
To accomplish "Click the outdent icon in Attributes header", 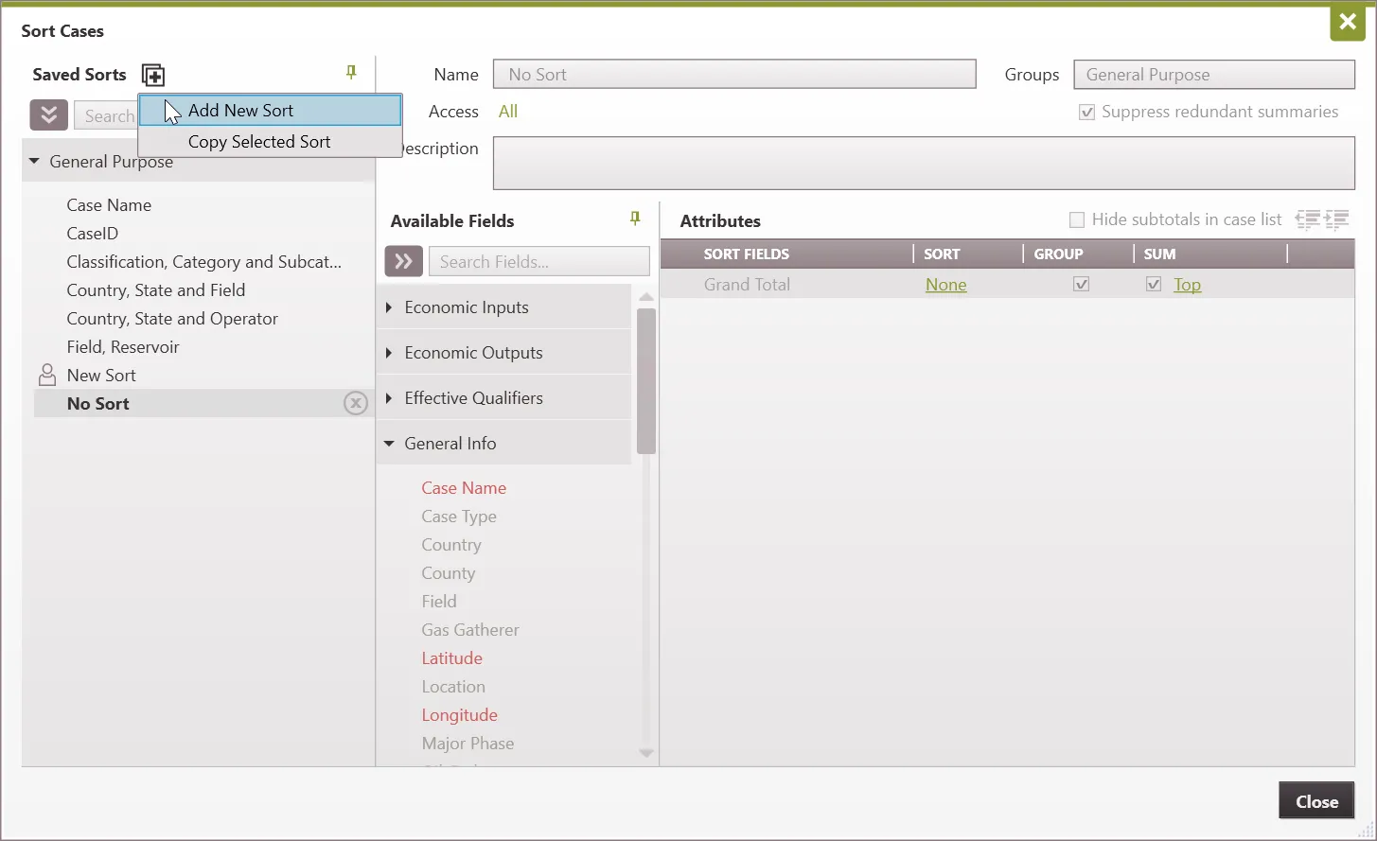I will point(1307,219).
